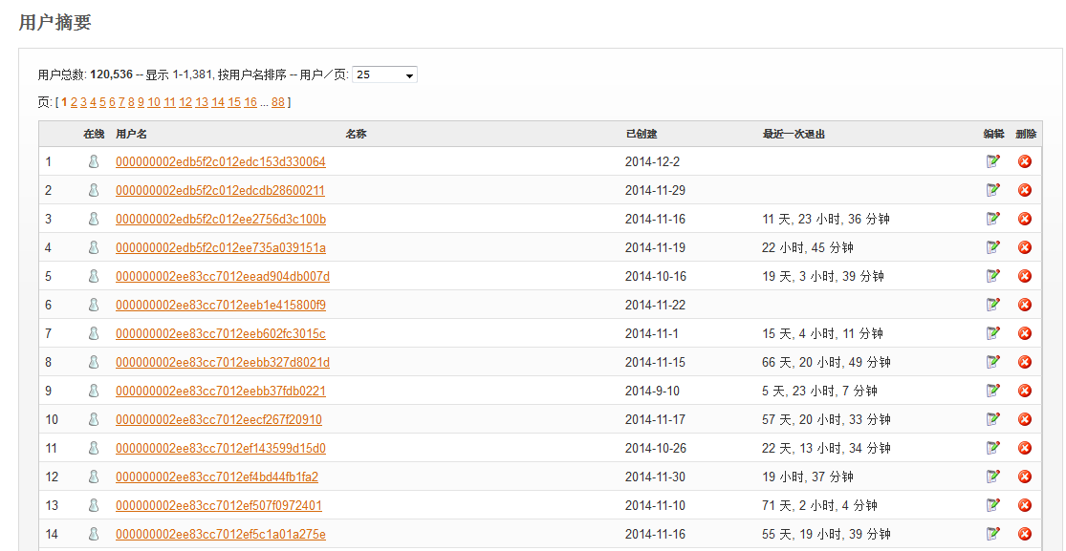Edit user ending in b1e415800f9

pos(993,305)
